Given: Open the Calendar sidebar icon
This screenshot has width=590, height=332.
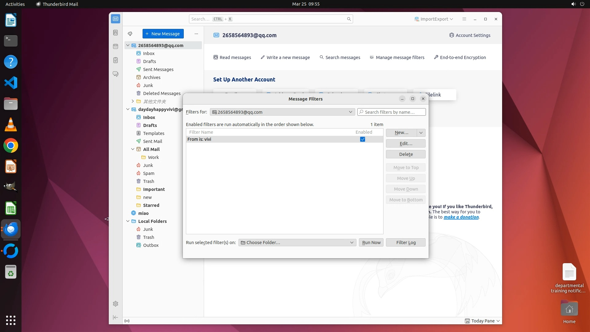Looking at the screenshot, I should [x=116, y=46].
